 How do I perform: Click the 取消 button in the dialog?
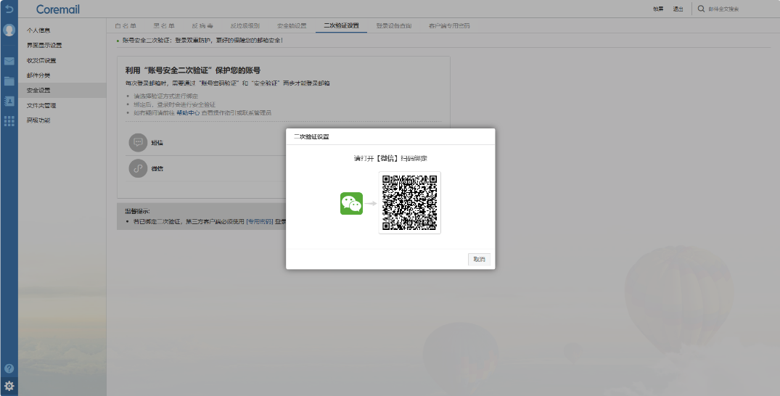click(479, 259)
